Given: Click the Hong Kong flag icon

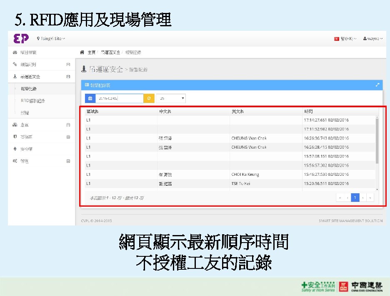Looking at the screenshot, I should point(337,39).
